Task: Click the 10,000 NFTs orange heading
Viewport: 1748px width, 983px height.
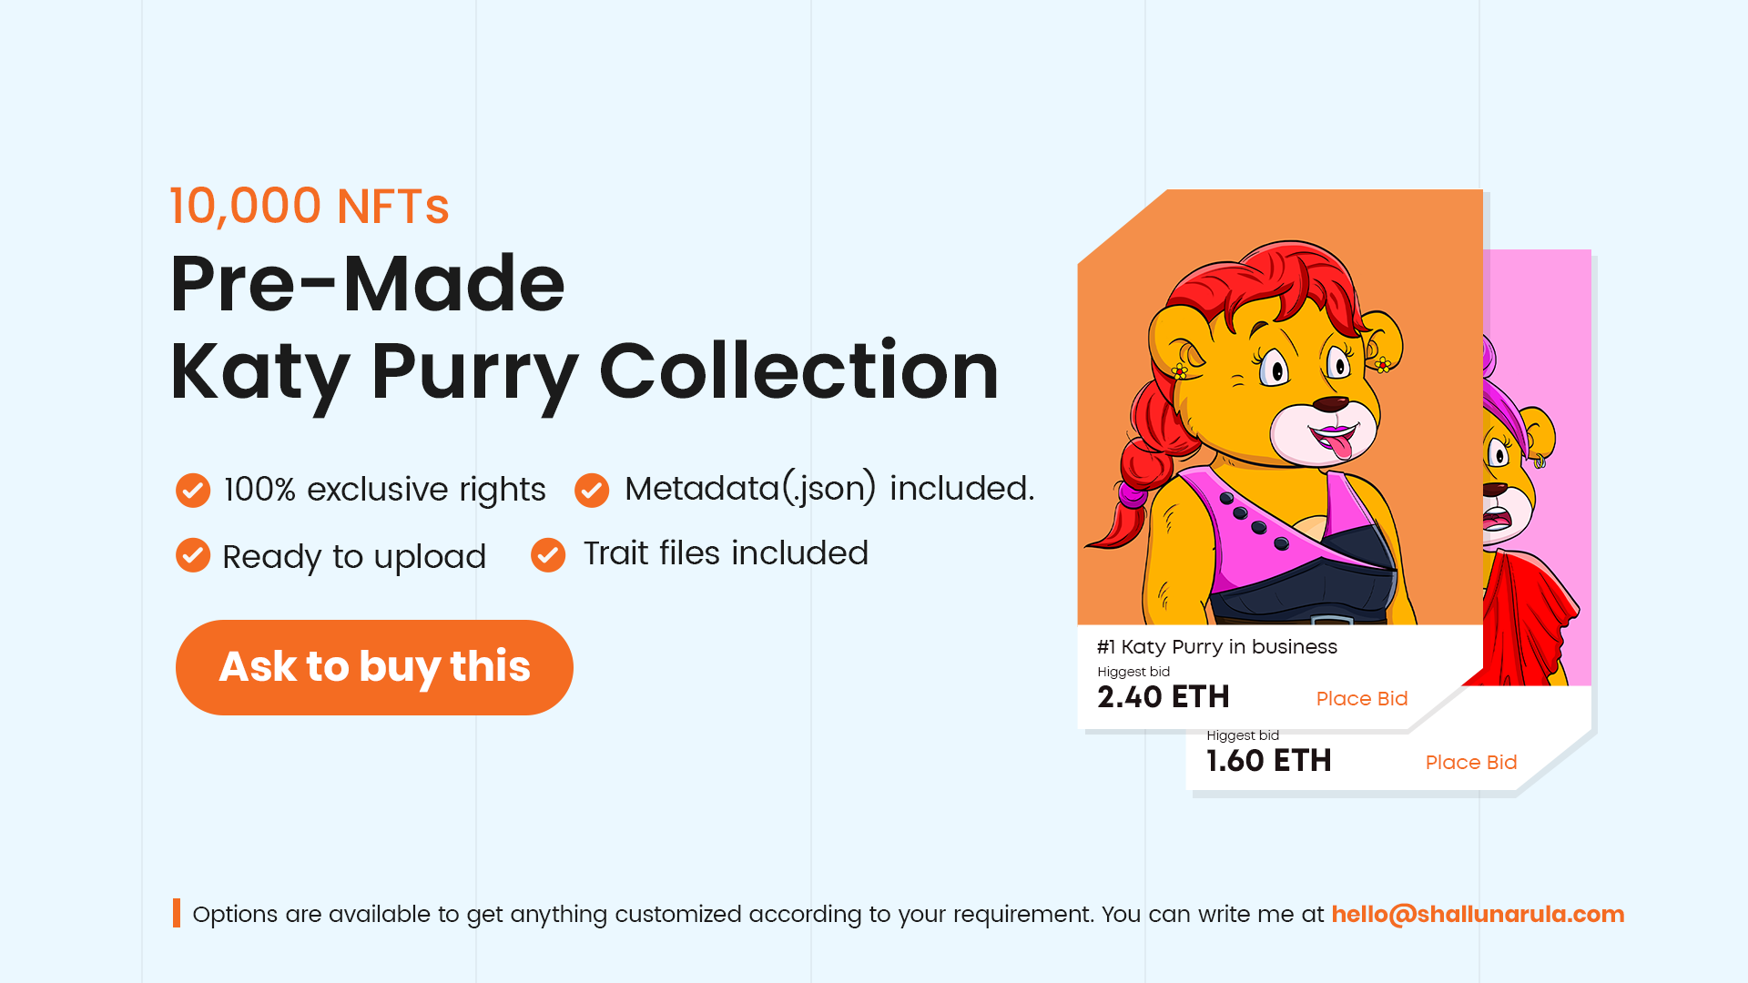Action: tap(310, 206)
